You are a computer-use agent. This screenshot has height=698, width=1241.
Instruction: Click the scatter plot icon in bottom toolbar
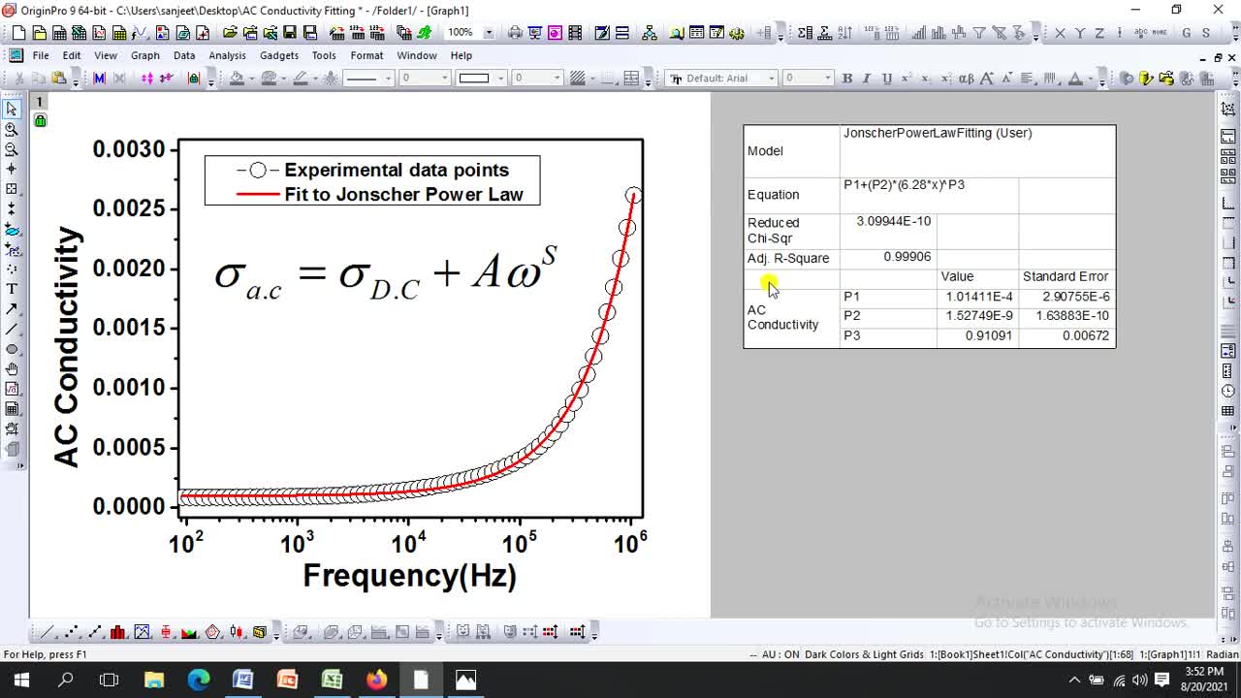(71, 632)
